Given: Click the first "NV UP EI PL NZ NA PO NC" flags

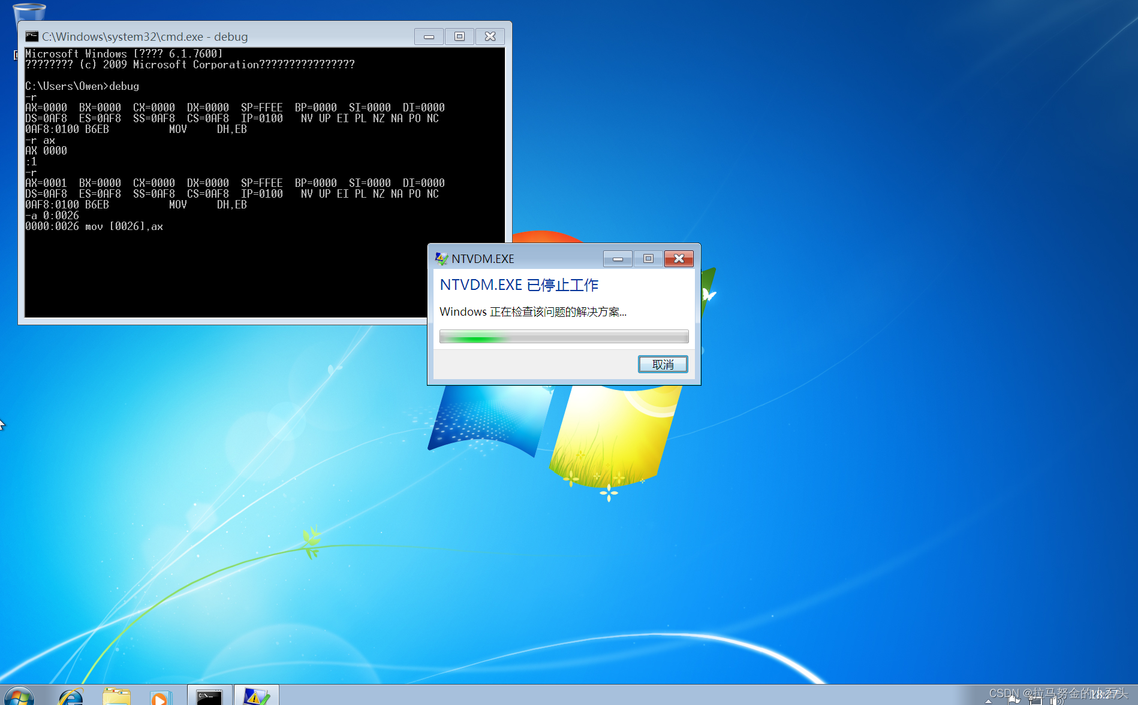Looking at the screenshot, I should click(370, 119).
